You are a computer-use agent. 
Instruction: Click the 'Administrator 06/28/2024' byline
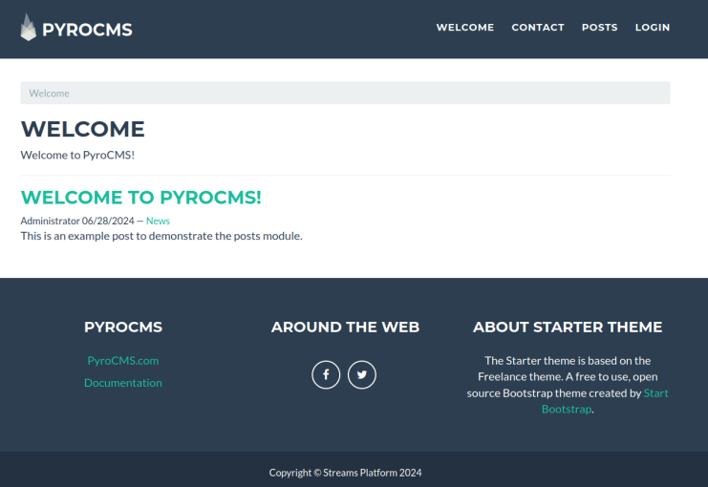pyautogui.click(x=77, y=221)
